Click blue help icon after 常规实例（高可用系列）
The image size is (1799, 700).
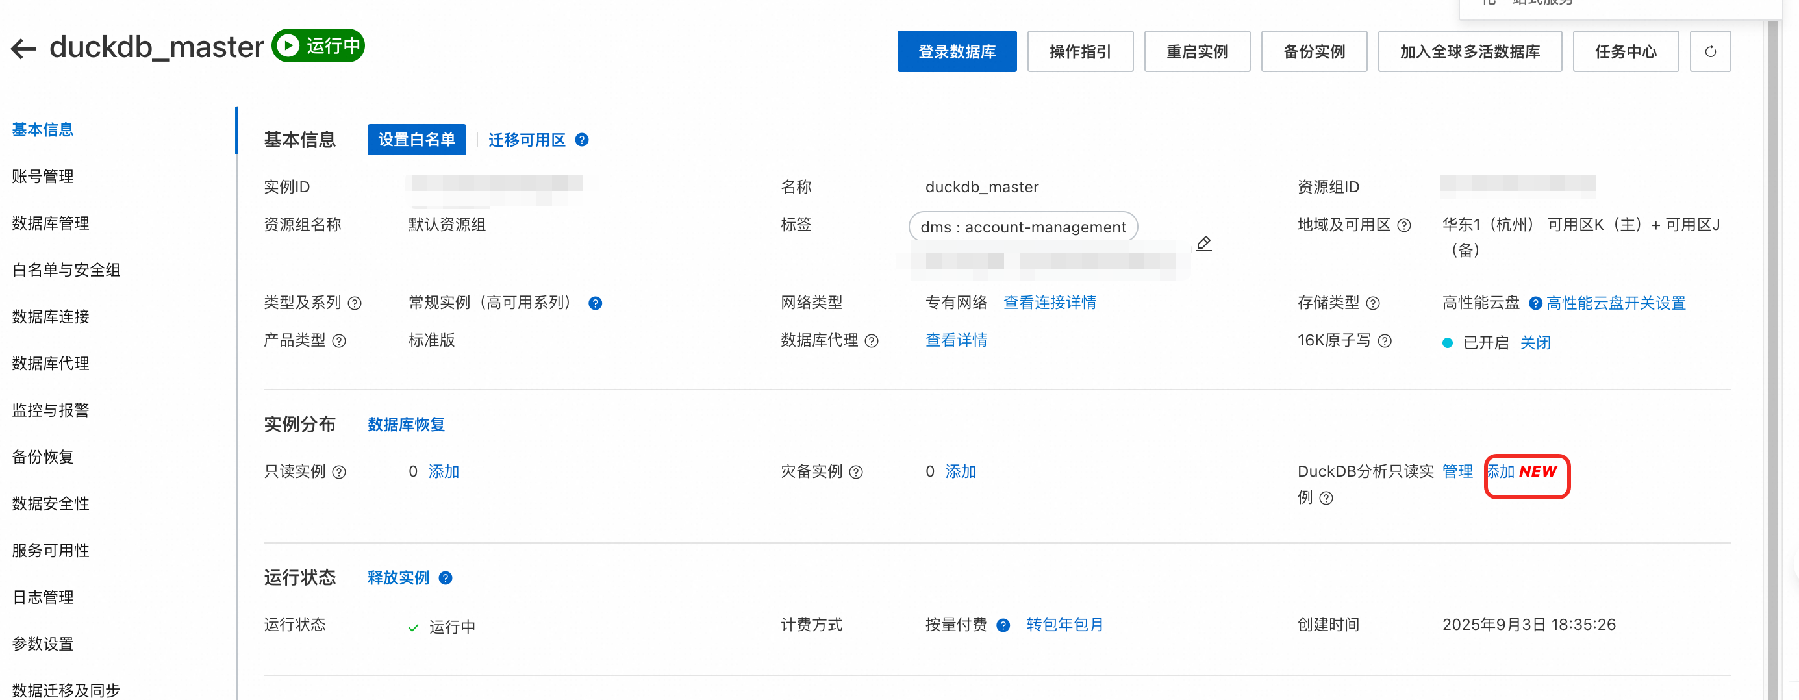tap(595, 303)
